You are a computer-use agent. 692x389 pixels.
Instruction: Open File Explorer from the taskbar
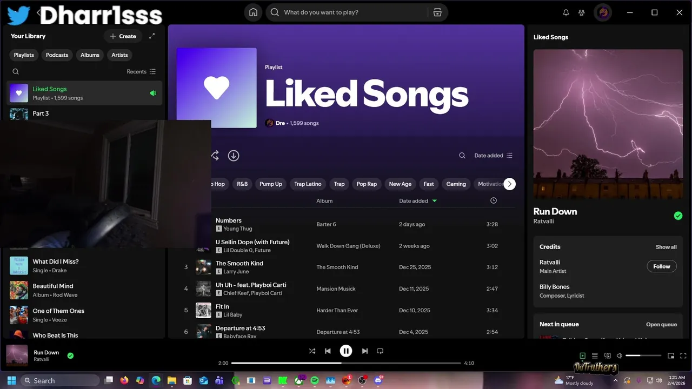point(172,380)
